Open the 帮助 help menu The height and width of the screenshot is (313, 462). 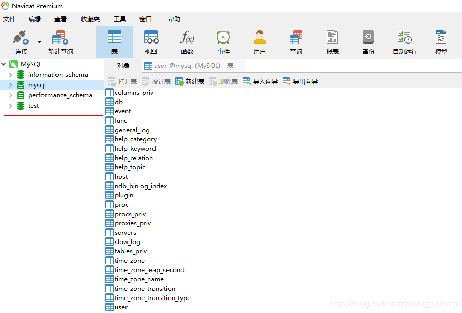pos(174,19)
